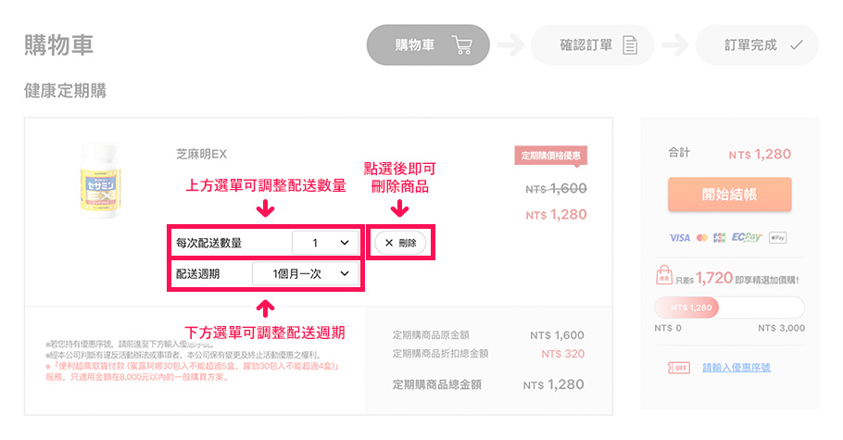Image resolution: width=843 pixels, height=440 pixels.
Task: Click the shopping bag discount icon
Action: (664, 276)
